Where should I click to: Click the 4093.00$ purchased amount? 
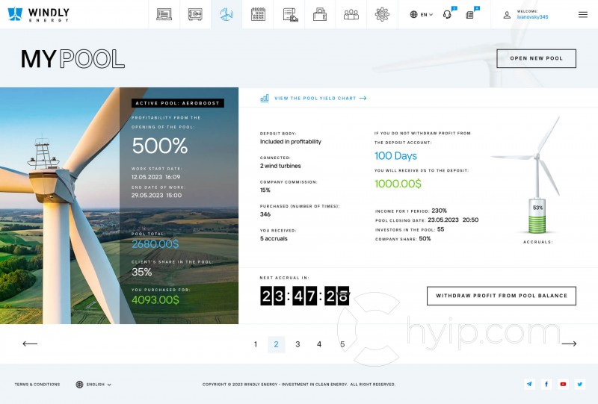click(x=155, y=300)
